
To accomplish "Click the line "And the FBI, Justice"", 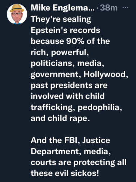I will [70, 140].
